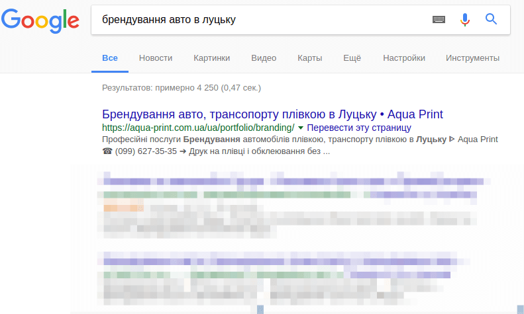524x314 pixels.
Task: Click snippet text 'Професійні послуги Брендування'
Action: pyautogui.click(x=171, y=139)
